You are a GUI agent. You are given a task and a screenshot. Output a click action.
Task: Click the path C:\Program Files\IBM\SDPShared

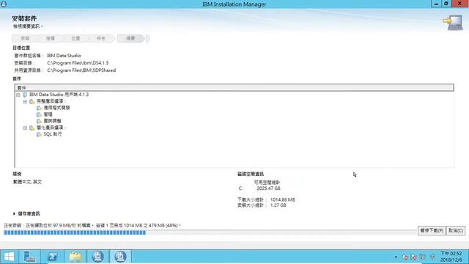[81, 70]
